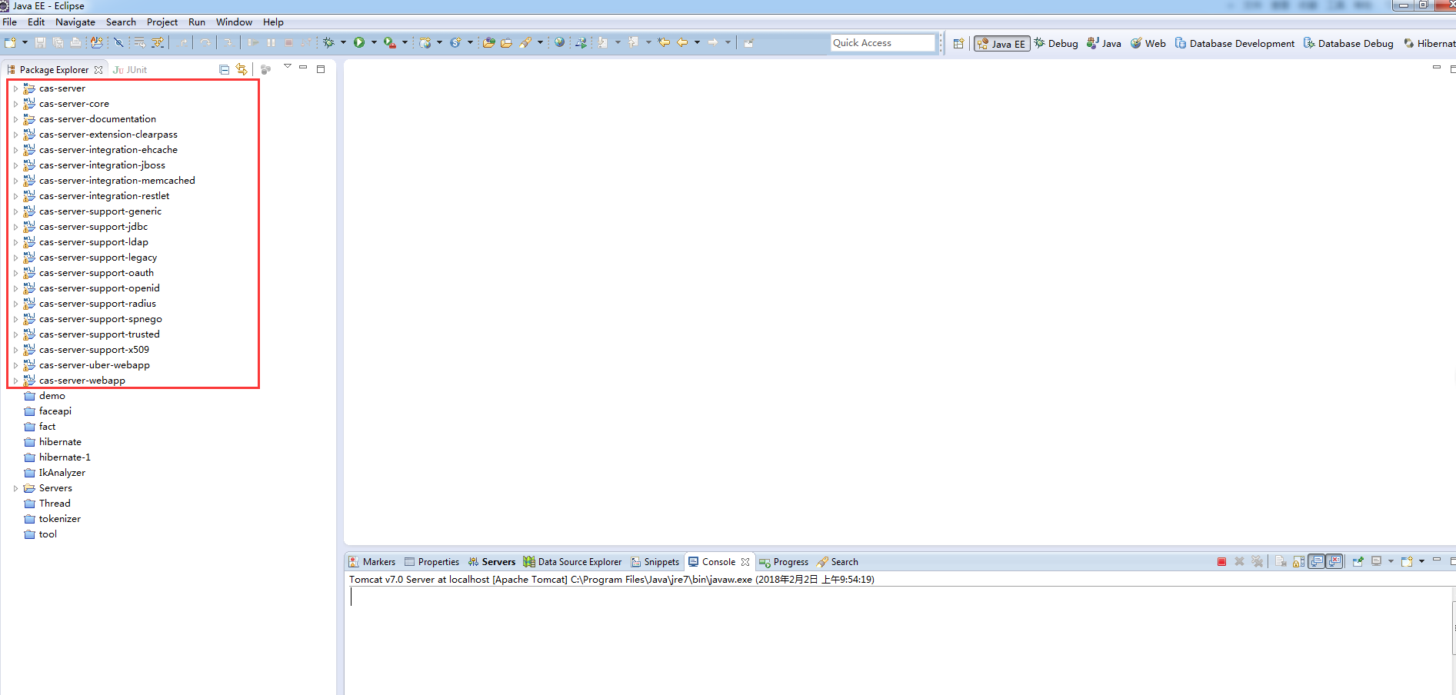Image resolution: width=1456 pixels, height=695 pixels.
Task: Switch to Database Development perspective
Action: [x=1234, y=44]
